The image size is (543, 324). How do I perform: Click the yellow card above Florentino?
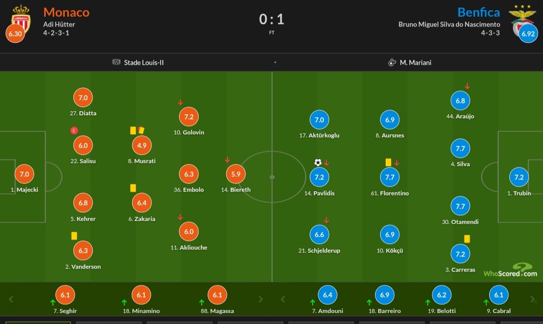(388, 162)
